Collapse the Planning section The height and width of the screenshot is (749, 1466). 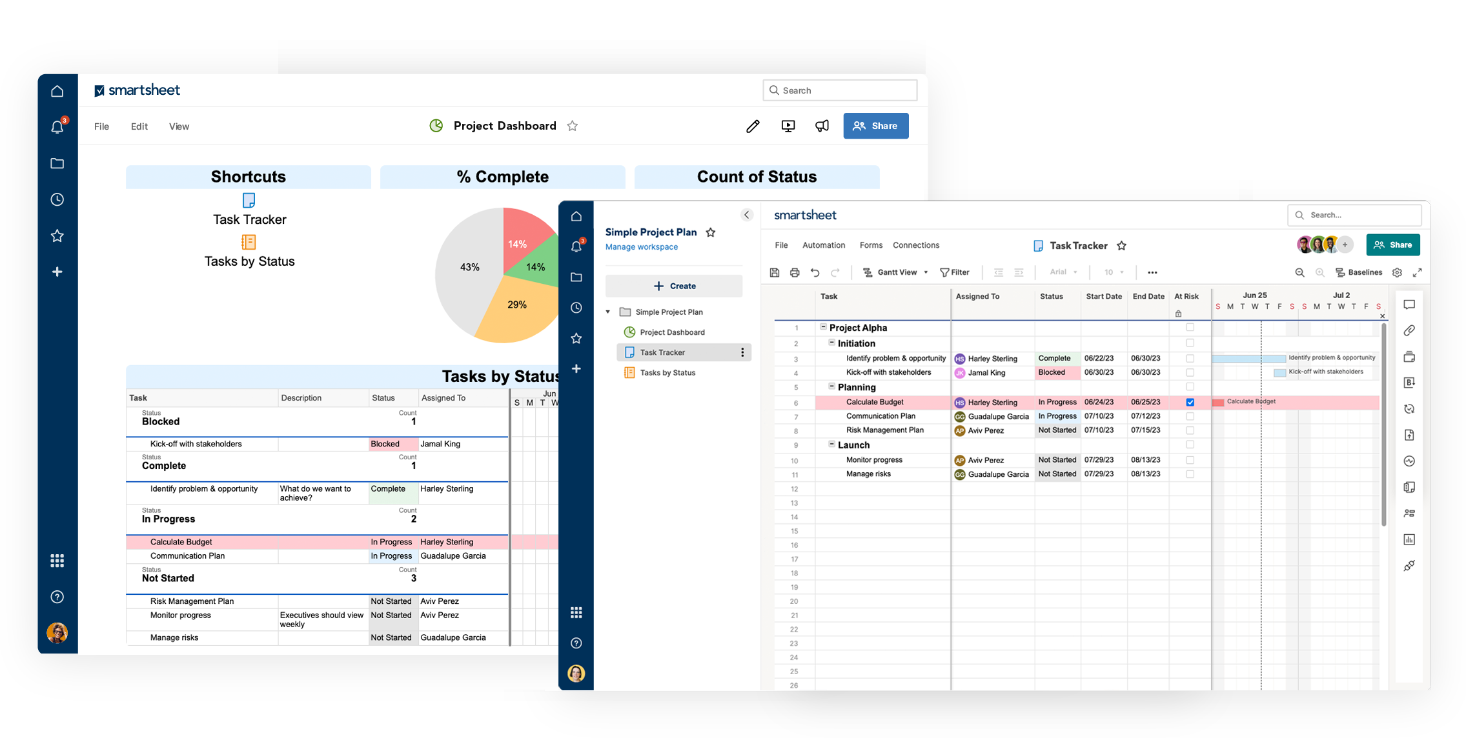point(831,386)
